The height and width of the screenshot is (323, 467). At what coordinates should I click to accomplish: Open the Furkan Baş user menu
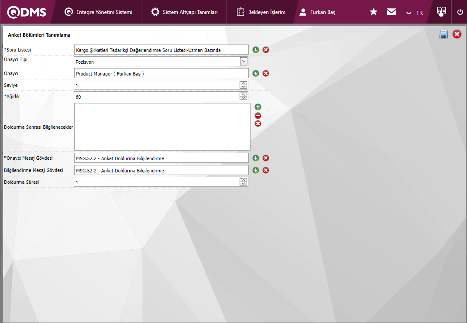(317, 12)
